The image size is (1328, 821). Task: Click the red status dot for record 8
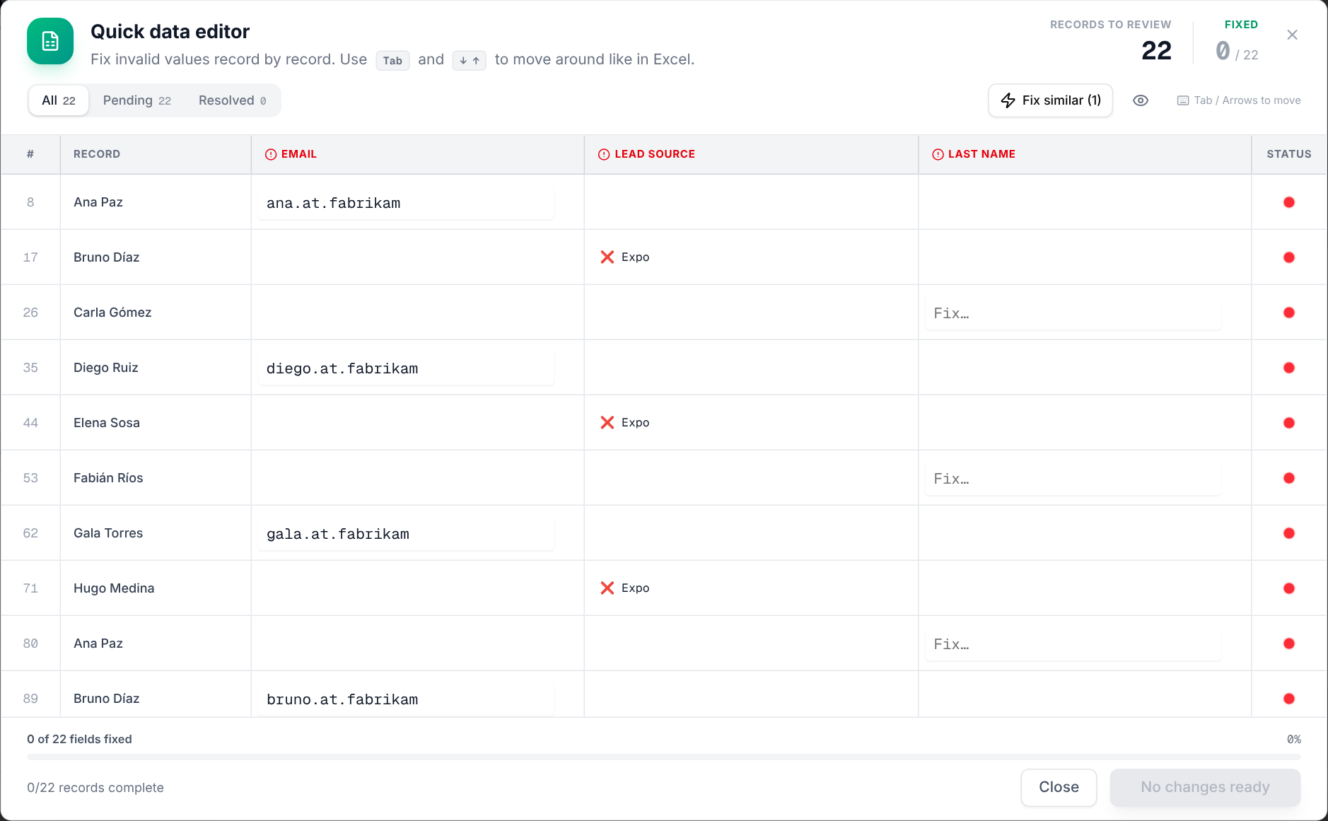pos(1289,202)
